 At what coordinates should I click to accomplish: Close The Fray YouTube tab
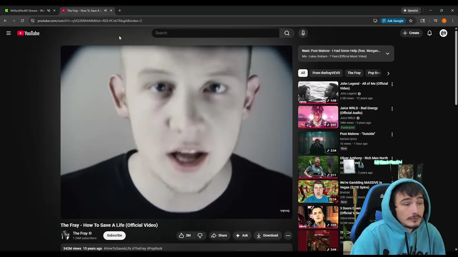coord(111,10)
